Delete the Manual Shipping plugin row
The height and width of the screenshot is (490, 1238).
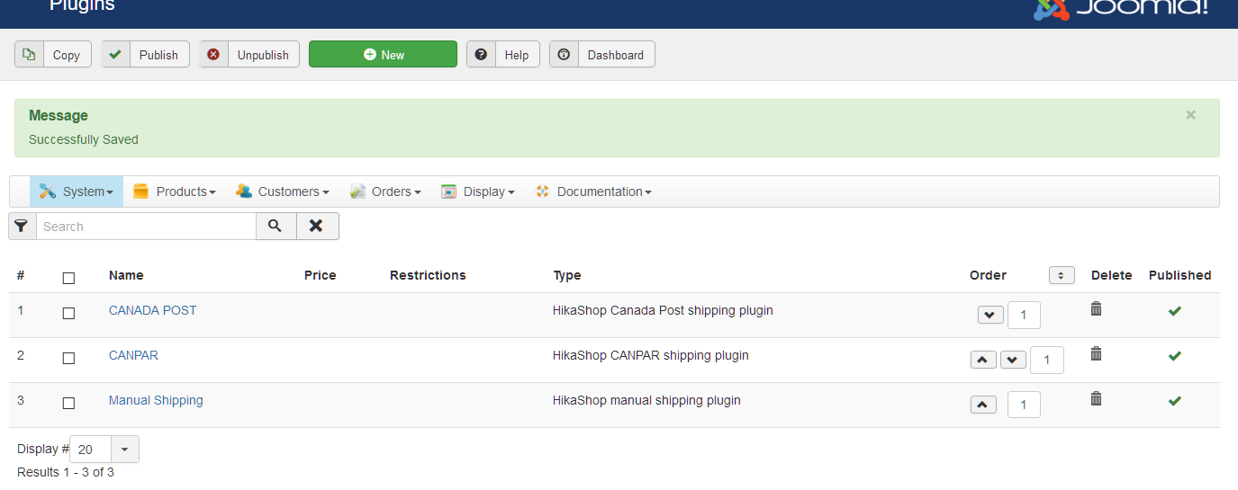tap(1096, 399)
